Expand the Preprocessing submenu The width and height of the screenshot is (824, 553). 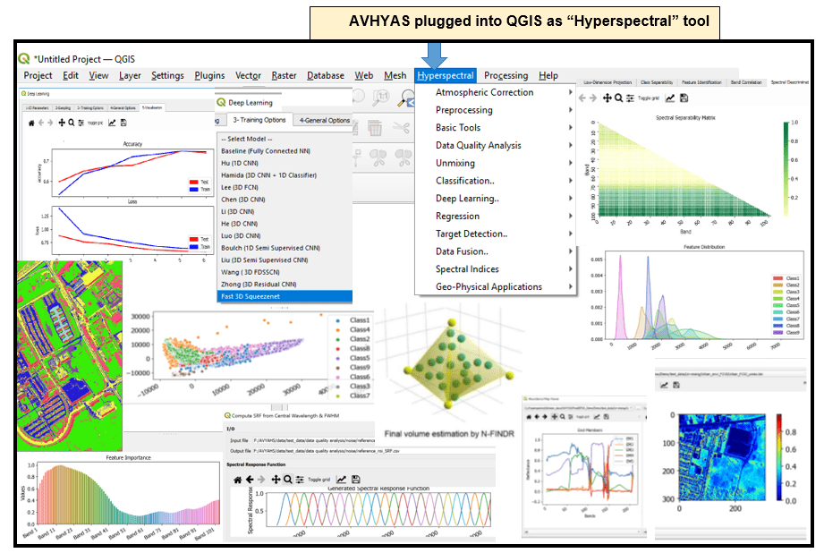pos(496,110)
